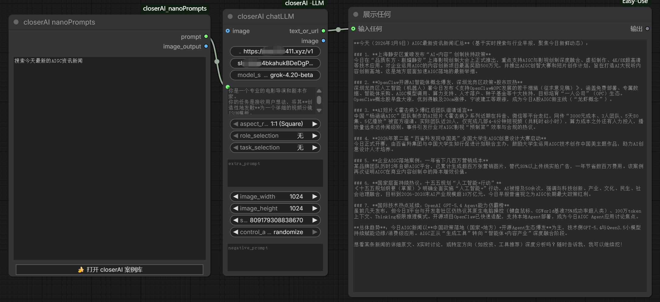The image size is (660, 302).
Task: Click the image input port on chatLLM
Action: coord(228,31)
